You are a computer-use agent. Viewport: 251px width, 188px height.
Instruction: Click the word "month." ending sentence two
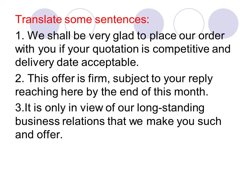pyautogui.click(x=191, y=92)
